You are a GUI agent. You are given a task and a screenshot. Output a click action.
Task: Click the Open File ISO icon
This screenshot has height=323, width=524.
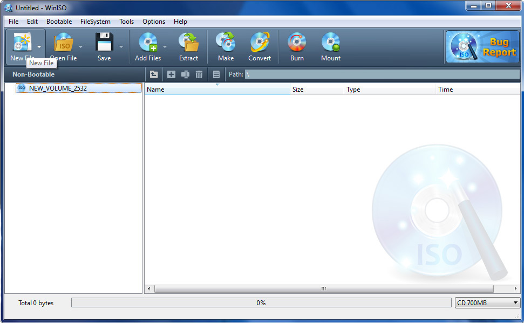(64, 43)
